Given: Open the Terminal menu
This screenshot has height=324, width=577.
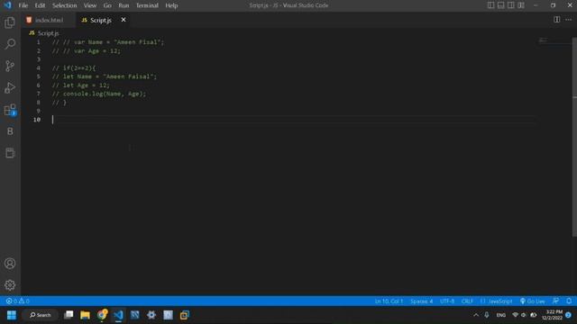Looking at the screenshot, I should 147,5.
